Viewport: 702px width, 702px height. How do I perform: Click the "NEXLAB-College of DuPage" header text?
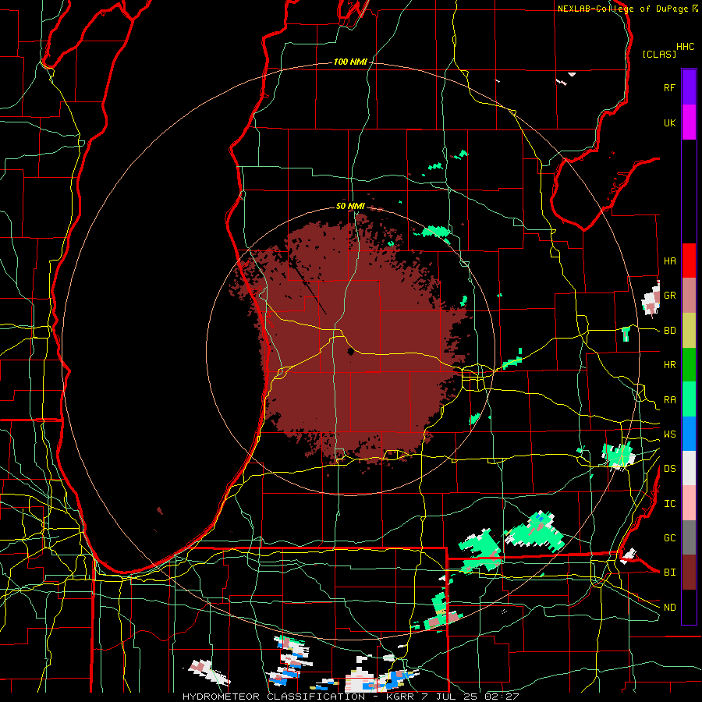(622, 9)
